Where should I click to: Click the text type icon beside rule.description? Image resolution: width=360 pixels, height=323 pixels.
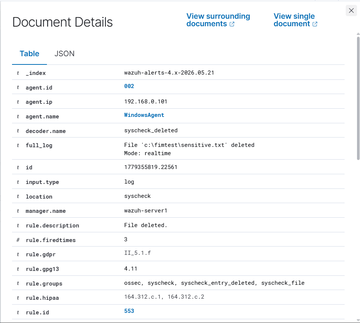click(18, 226)
